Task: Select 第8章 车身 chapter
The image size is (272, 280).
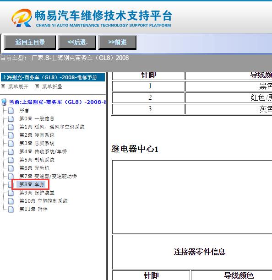Action: pos(32,184)
